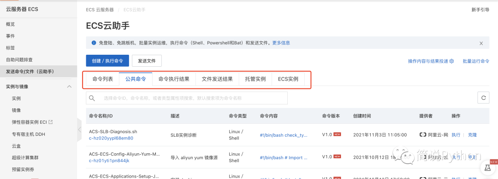Close the blue info banner
The image size is (498, 179).
pyautogui.click(x=481, y=43)
